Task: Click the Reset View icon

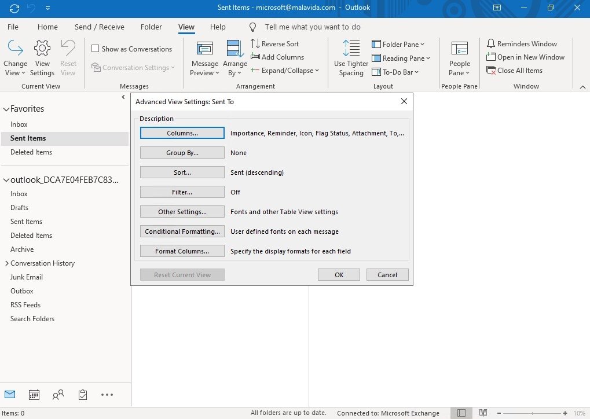Action: (68, 58)
